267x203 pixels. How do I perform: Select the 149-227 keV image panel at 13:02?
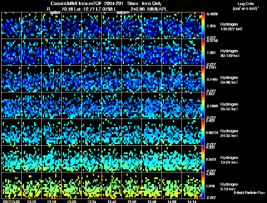click(x=11, y=25)
